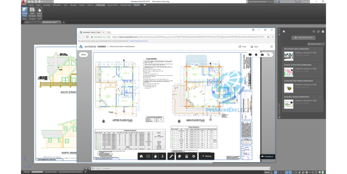Click the AutoCAD status bar gear icon

(x=307, y=172)
